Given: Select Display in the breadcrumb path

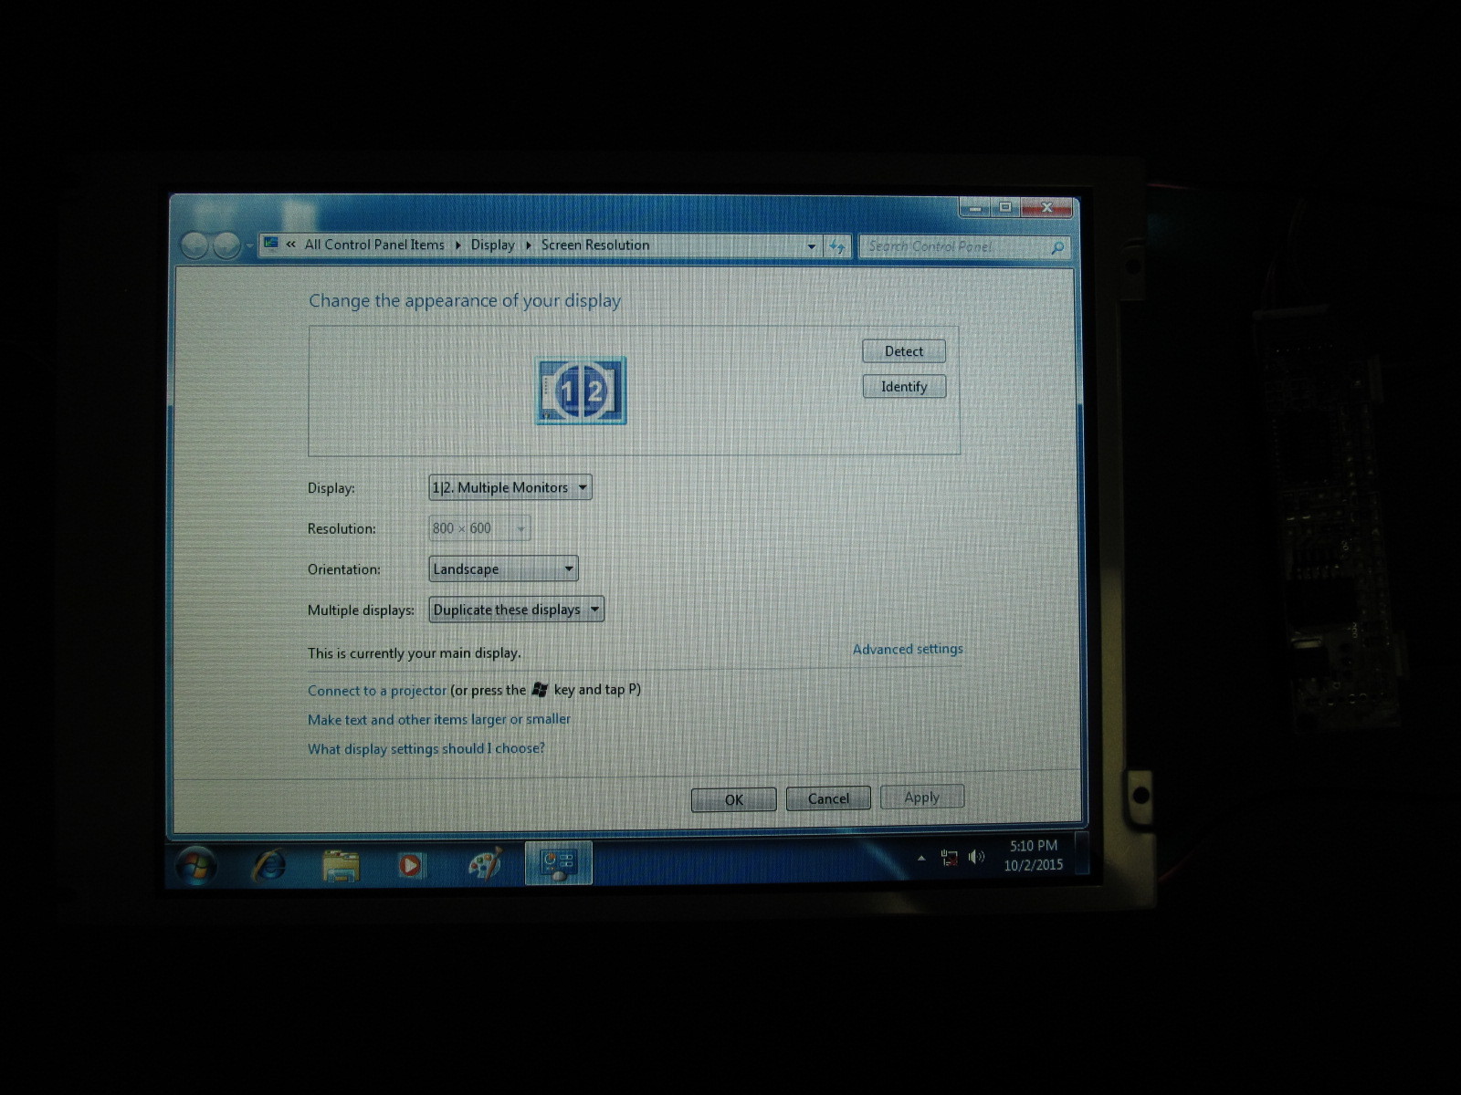Looking at the screenshot, I should pyautogui.click(x=492, y=245).
